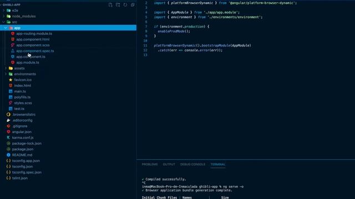Viewport: 355px width, 199px height.
Task: Click the npm icon beside package.json
Action: 8,149
